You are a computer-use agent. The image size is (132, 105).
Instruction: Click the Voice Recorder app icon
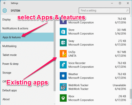(x=63, y=65)
